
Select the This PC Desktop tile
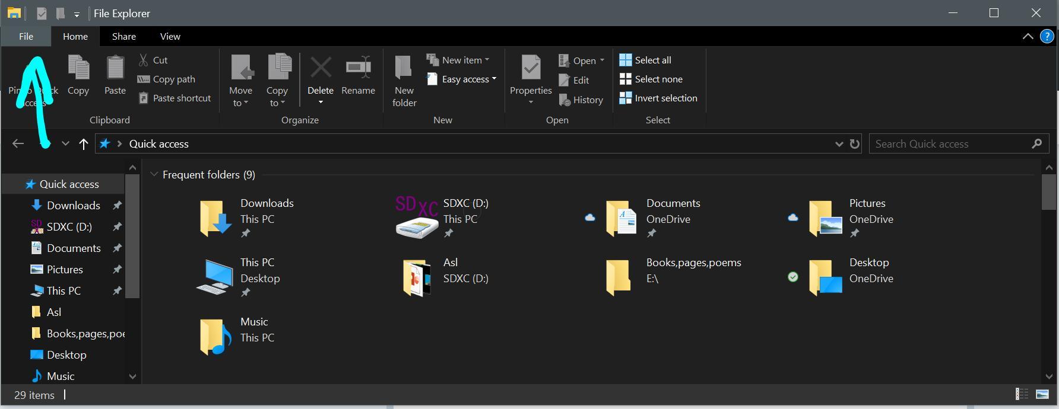pos(239,277)
